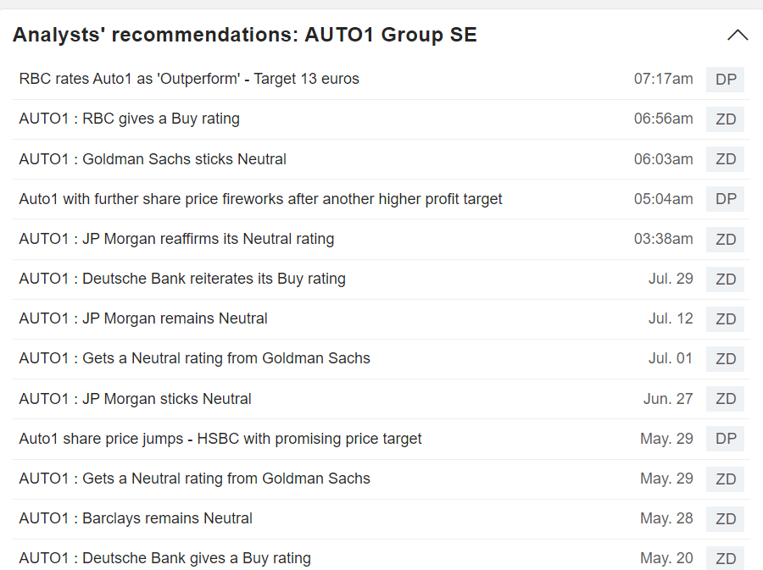This screenshot has width=763, height=570.
Task: Open Jul. 01 Goldman Sachs Neutral rating headline
Action: coord(194,358)
